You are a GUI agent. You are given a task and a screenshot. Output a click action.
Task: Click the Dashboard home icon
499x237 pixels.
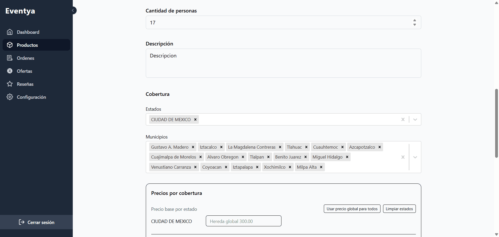(x=10, y=32)
